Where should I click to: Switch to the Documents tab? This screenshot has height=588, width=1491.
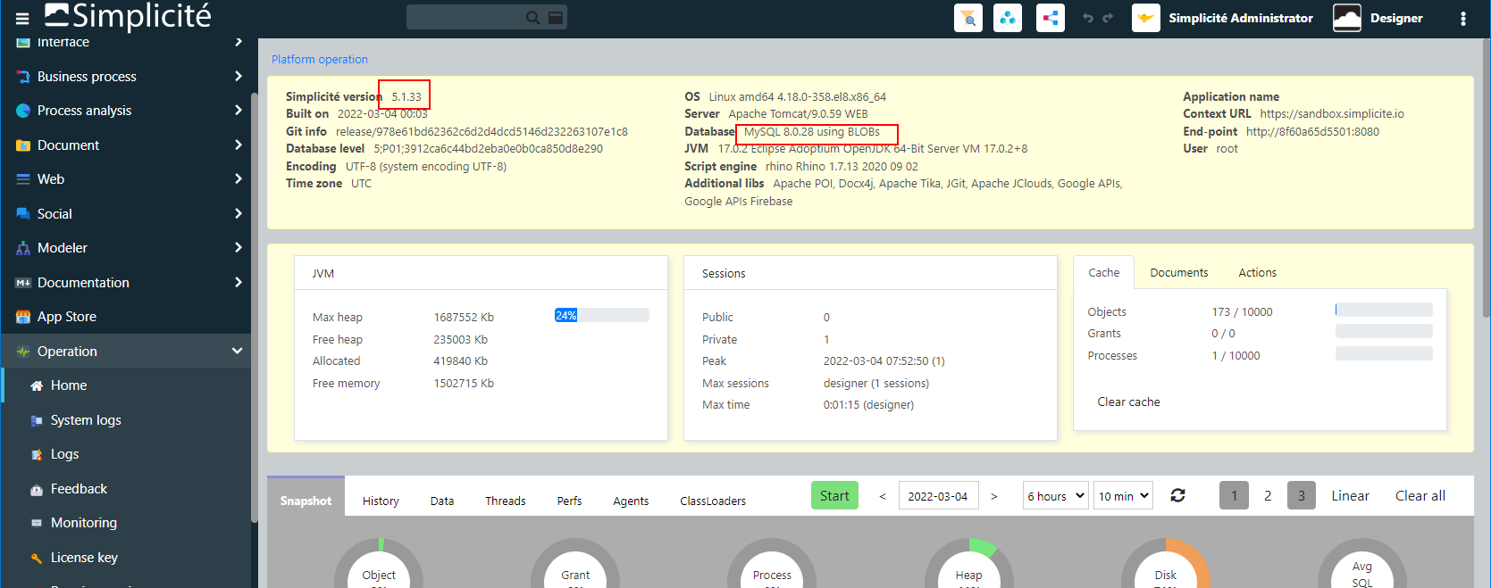click(1178, 273)
